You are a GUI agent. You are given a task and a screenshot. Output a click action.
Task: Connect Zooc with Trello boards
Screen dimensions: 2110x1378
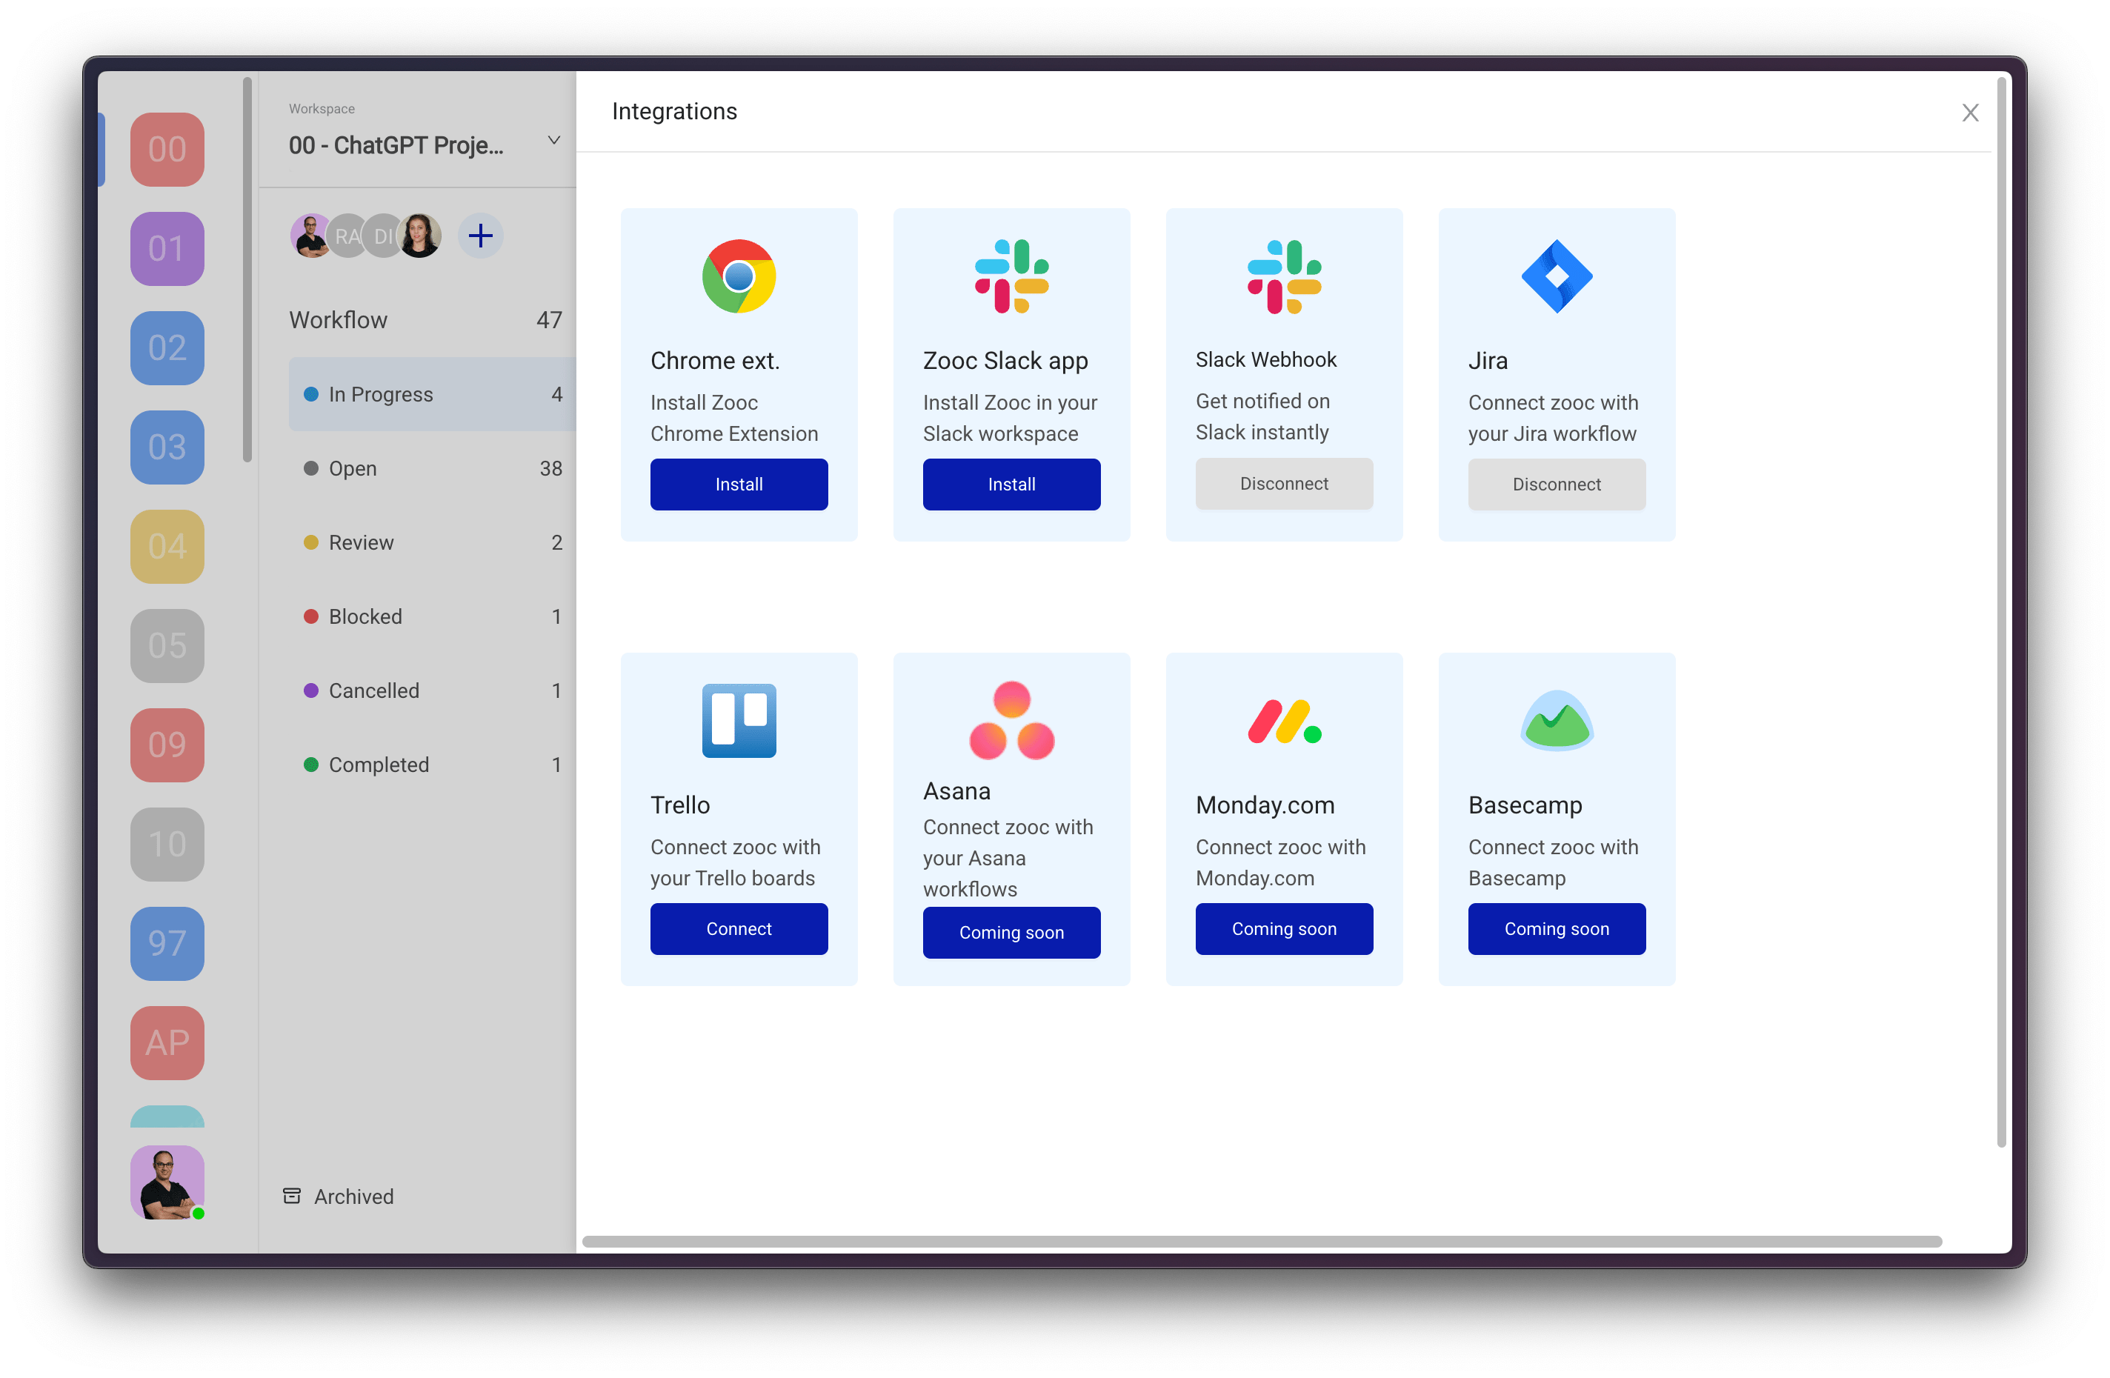[x=736, y=929]
